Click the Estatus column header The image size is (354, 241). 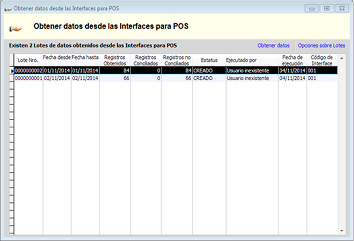209,60
